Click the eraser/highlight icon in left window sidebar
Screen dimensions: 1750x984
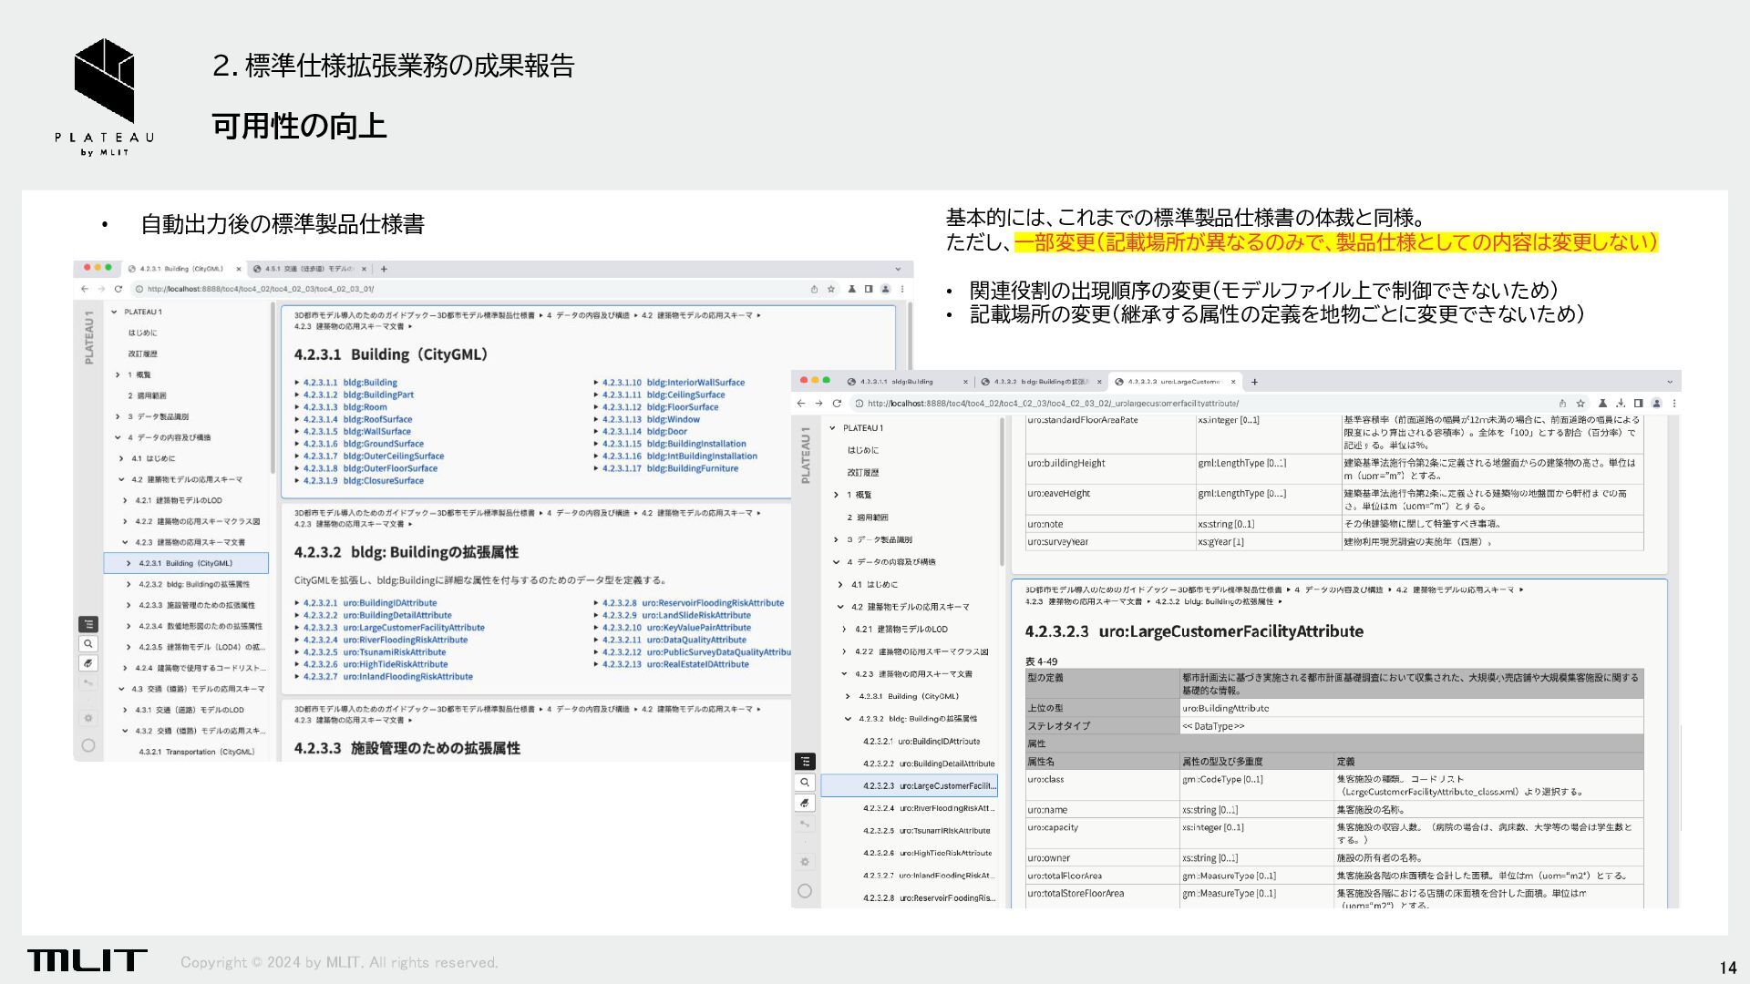point(88,663)
